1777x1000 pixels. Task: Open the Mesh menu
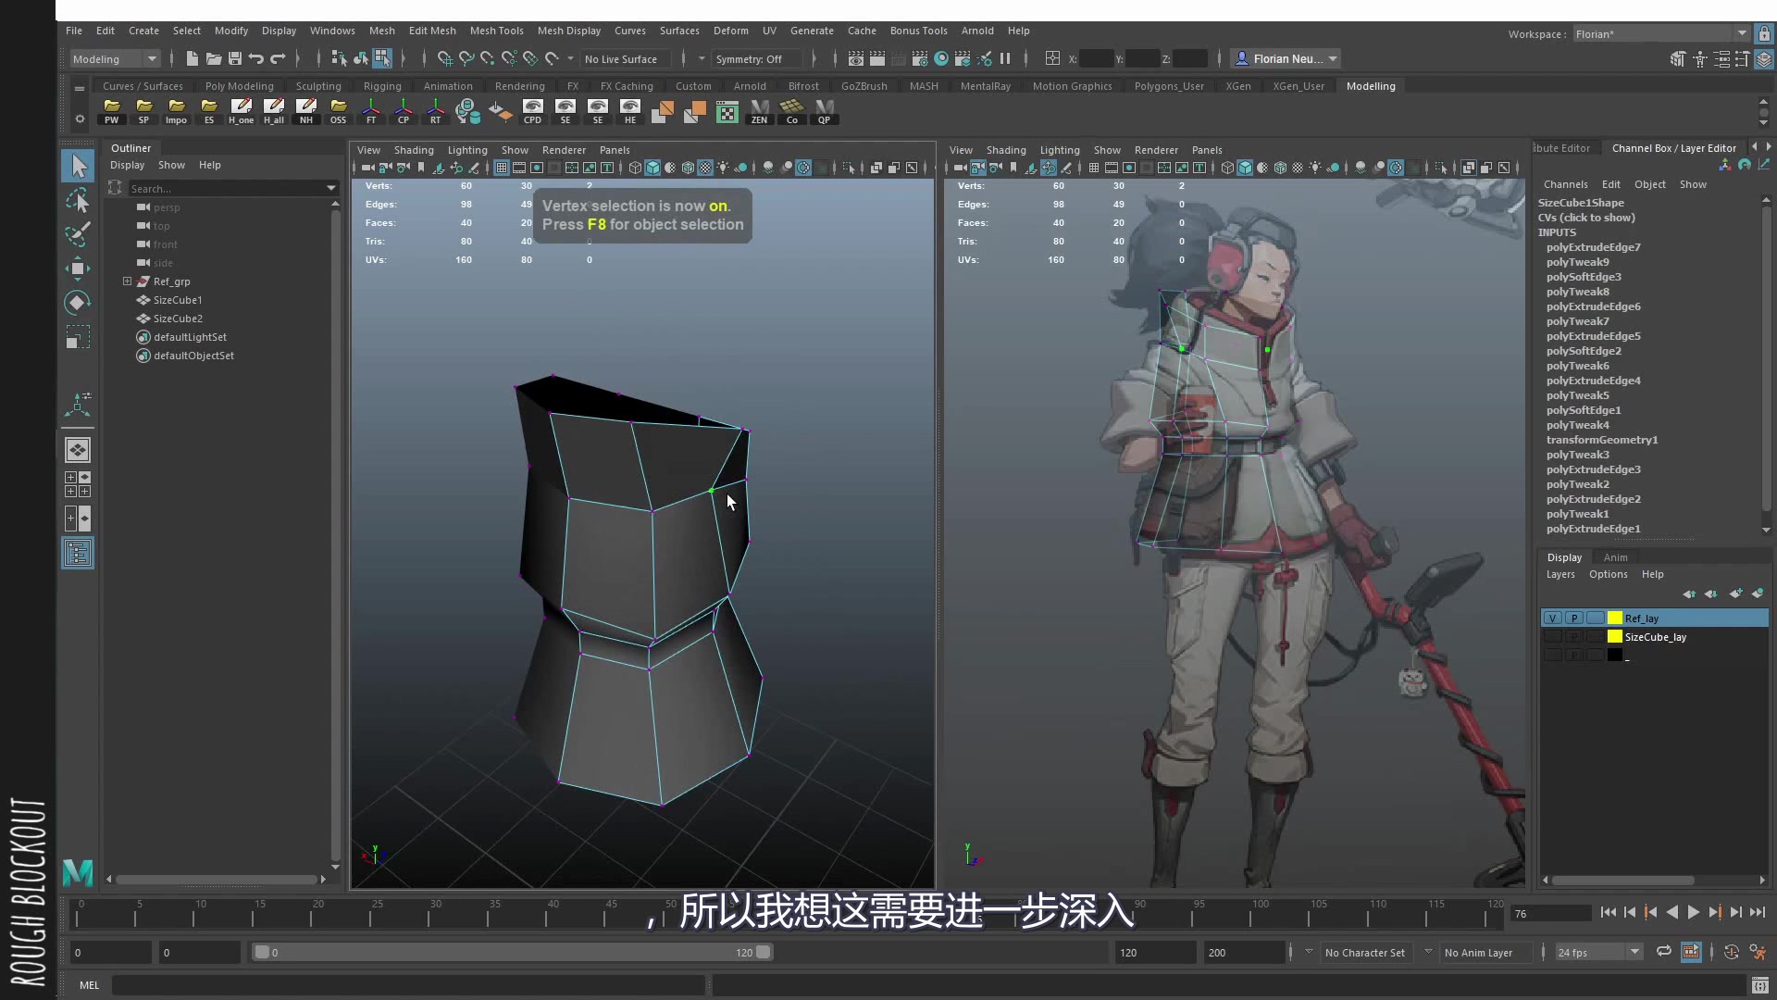[382, 31]
